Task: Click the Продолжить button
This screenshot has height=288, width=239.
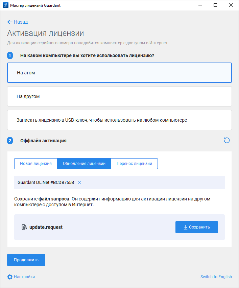Action: [26, 260]
